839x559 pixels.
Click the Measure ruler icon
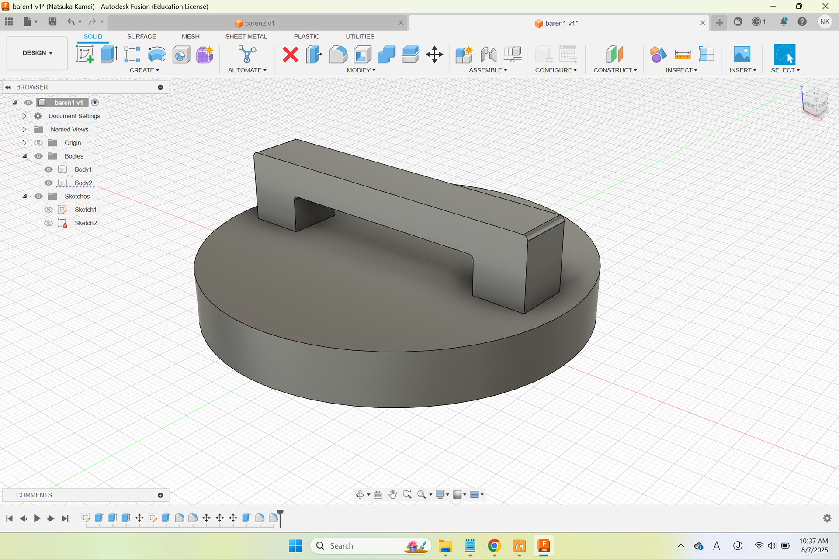click(x=682, y=55)
